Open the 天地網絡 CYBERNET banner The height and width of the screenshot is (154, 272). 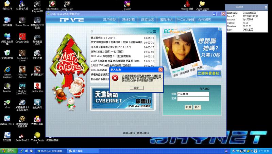(122, 98)
